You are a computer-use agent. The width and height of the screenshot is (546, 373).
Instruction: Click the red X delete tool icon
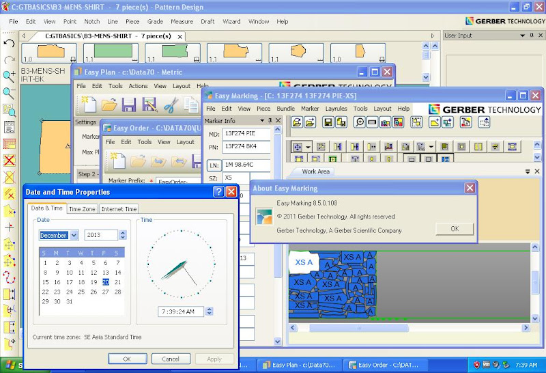coord(10,161)
